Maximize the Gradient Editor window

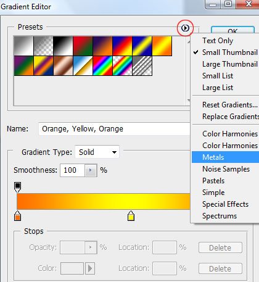228,4
